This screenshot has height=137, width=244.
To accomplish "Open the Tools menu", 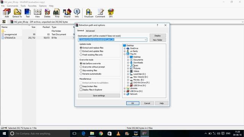I will [x=23, y=6].
